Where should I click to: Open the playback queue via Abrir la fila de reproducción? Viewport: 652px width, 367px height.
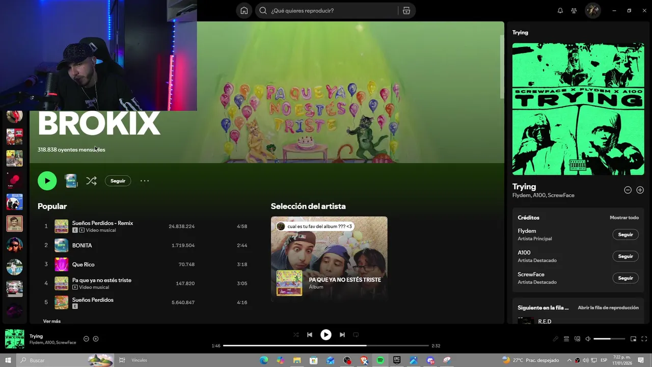608,308
